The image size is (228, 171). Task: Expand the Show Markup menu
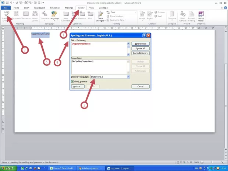[116, 16]
